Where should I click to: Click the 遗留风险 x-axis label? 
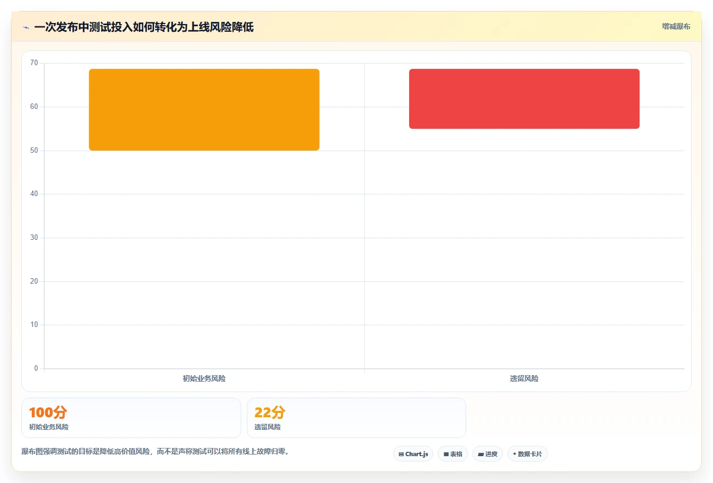tap(524, 378)
